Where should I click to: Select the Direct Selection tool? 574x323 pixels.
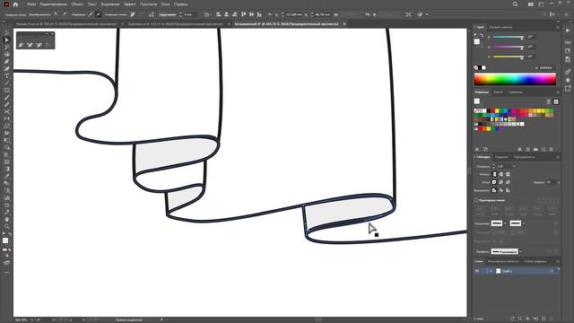coord(6,39)
